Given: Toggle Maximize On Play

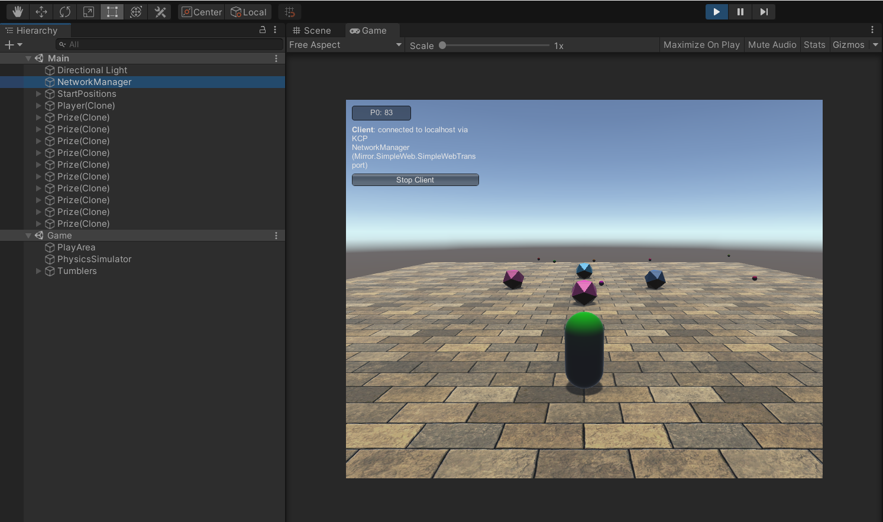Looking at the screenshot, I should pyautogui.click(x=701, y=44).
